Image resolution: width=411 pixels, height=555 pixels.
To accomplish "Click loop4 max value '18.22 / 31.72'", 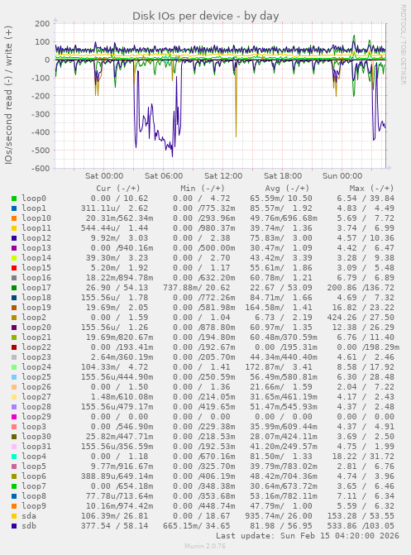I will pyautogui.click(x=363, y=457).
